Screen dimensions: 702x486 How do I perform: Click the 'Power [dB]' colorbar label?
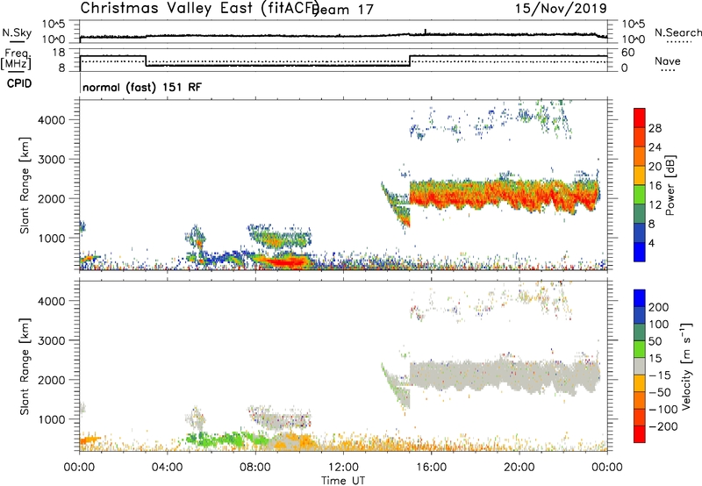670,185
